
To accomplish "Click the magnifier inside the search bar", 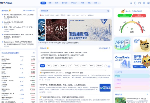I will [108, 11].
